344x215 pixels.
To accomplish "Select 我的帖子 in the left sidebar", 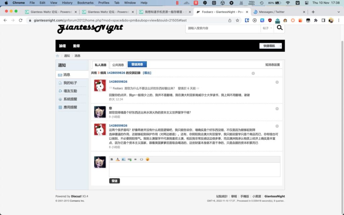I will click(70, 83).
